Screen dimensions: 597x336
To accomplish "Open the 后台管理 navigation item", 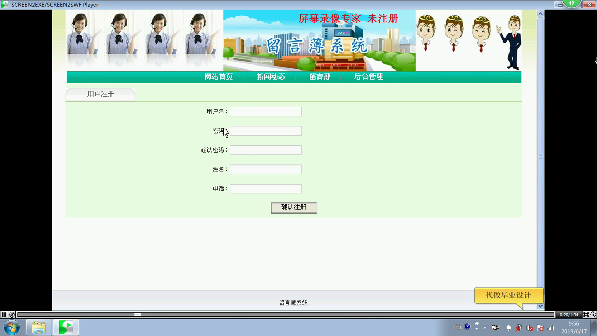I will point(368,77).
